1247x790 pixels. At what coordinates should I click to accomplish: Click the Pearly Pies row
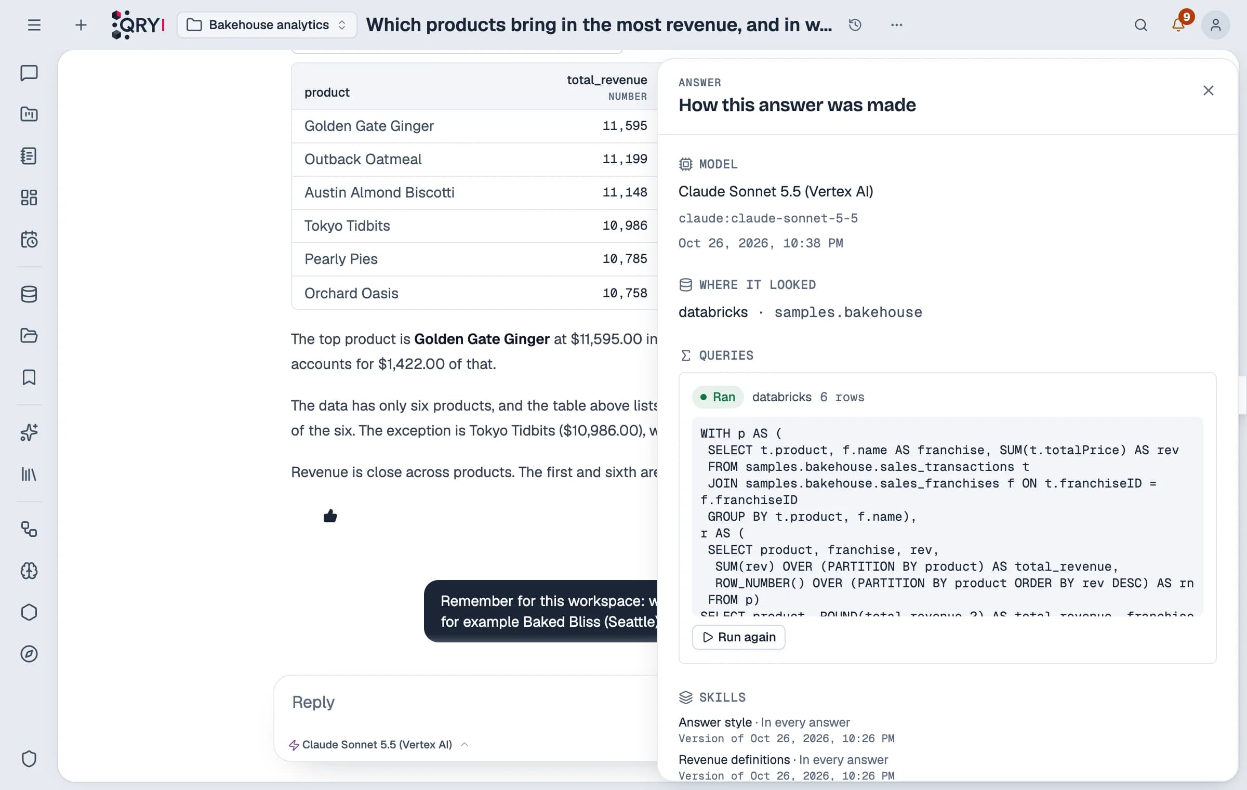[x=475, y=259]
